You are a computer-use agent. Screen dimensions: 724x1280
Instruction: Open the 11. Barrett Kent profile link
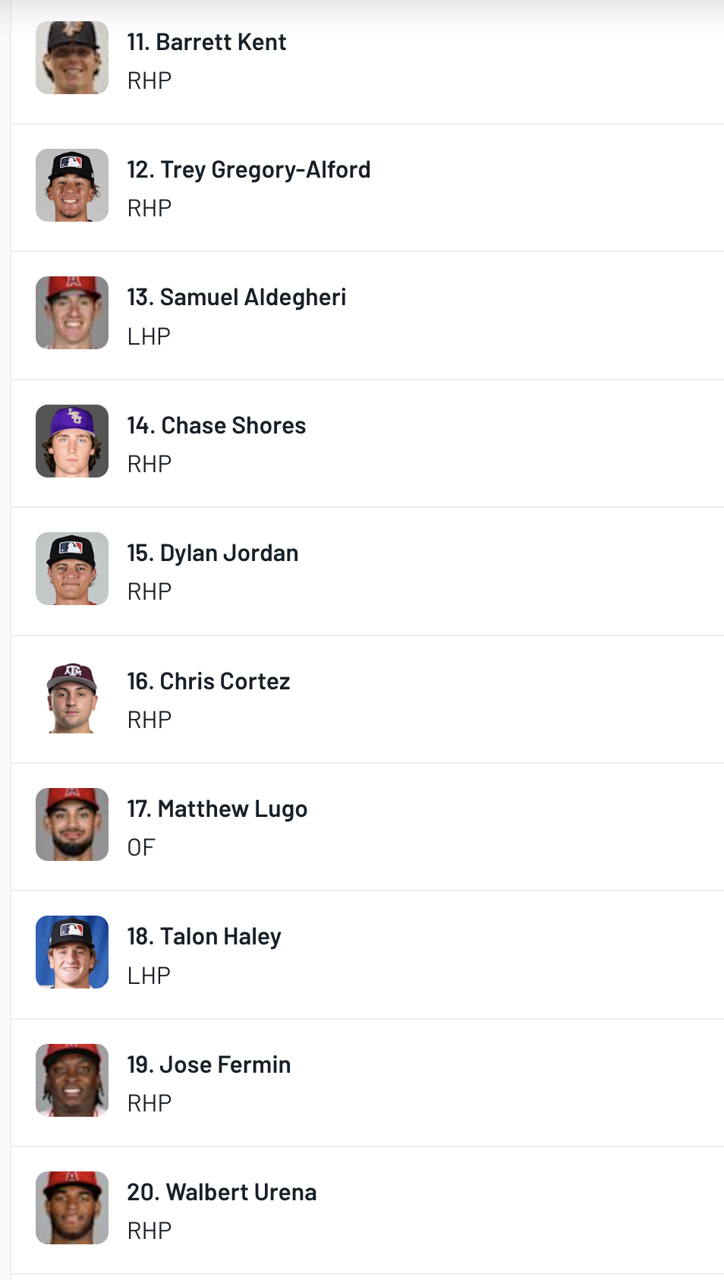point(206,43)
